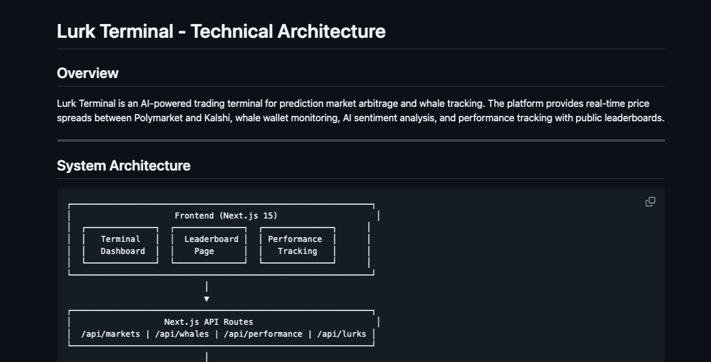Click the down arrow below Frontend box
Viewport: 711px width, 362px height.
pos(207,298)
